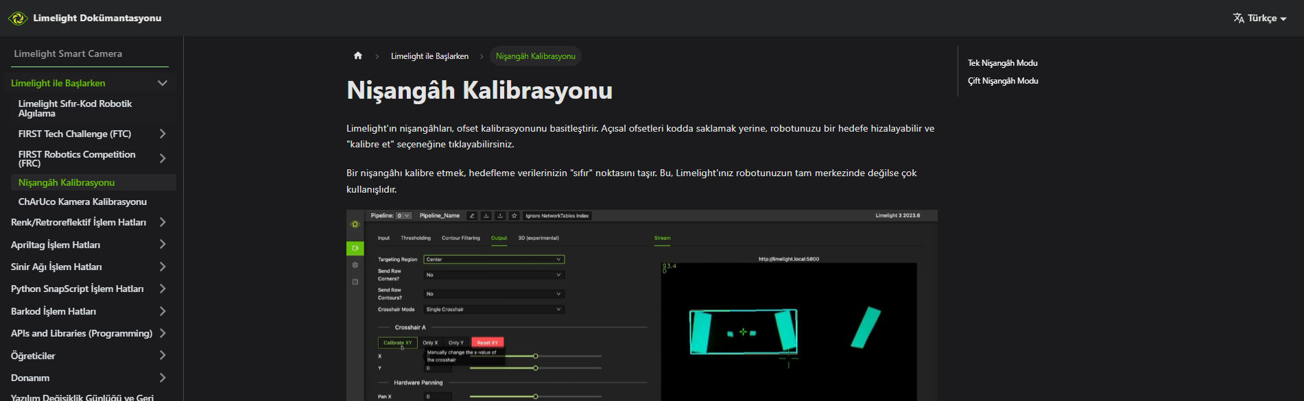Click the Limelight logo in the header
The height and width of the screenshot is (401, 1304).
[x=18, y=19]
